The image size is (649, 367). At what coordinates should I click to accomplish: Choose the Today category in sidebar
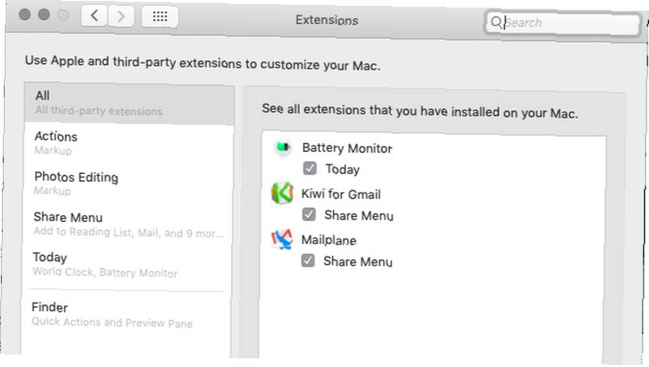click(x=128, y=264)
